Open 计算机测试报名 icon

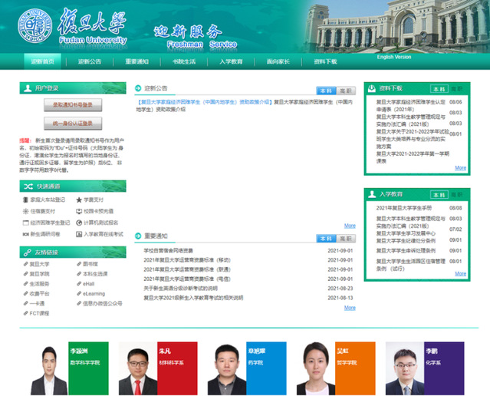[79, 222]
